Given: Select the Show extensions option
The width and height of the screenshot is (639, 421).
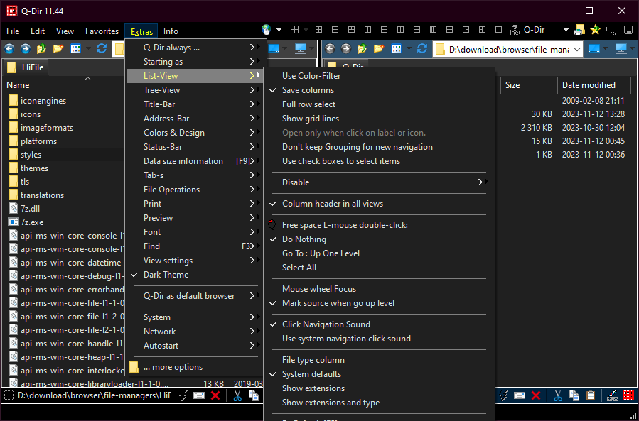Looking at the screenshot, I should (313, 388).
